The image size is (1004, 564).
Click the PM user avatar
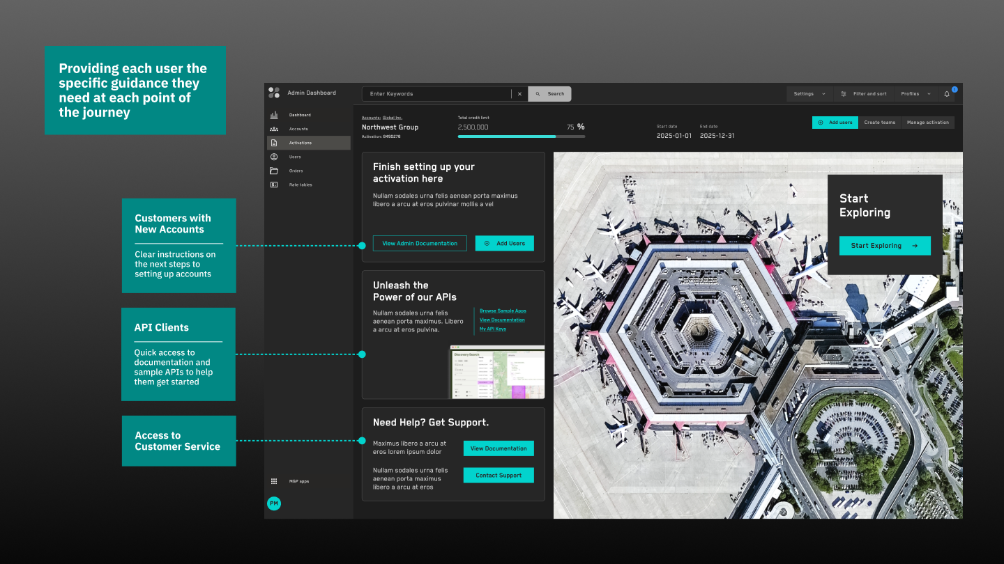click(x=274, y=503)
